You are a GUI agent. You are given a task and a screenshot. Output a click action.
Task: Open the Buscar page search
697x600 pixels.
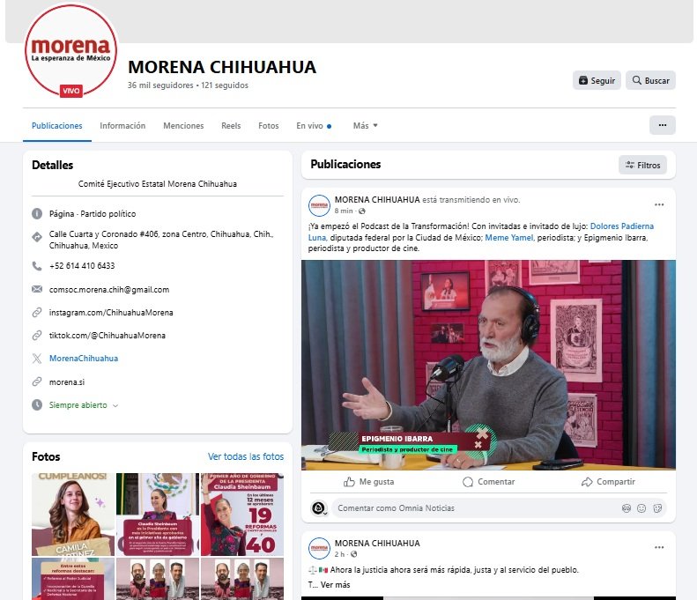[x=650, y=80]
